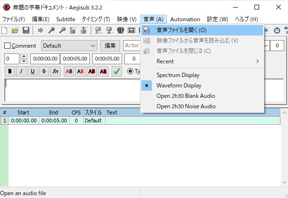Click the 編集 style edit button

click(110, 46)
